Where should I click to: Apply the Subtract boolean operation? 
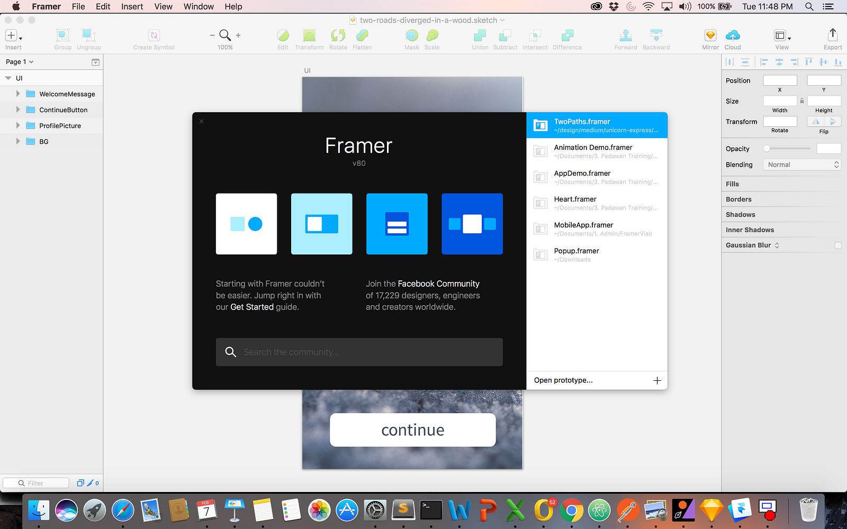[506, 35]
